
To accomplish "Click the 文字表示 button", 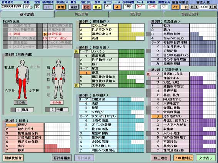I will pos(206,158).
